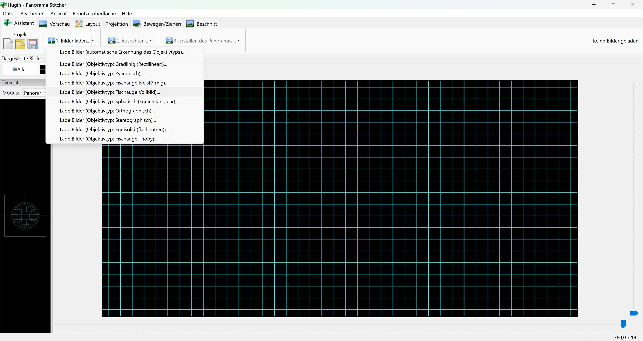
Task: Select Fischauge Vollbild lens type entry
Action: point(110,92)
